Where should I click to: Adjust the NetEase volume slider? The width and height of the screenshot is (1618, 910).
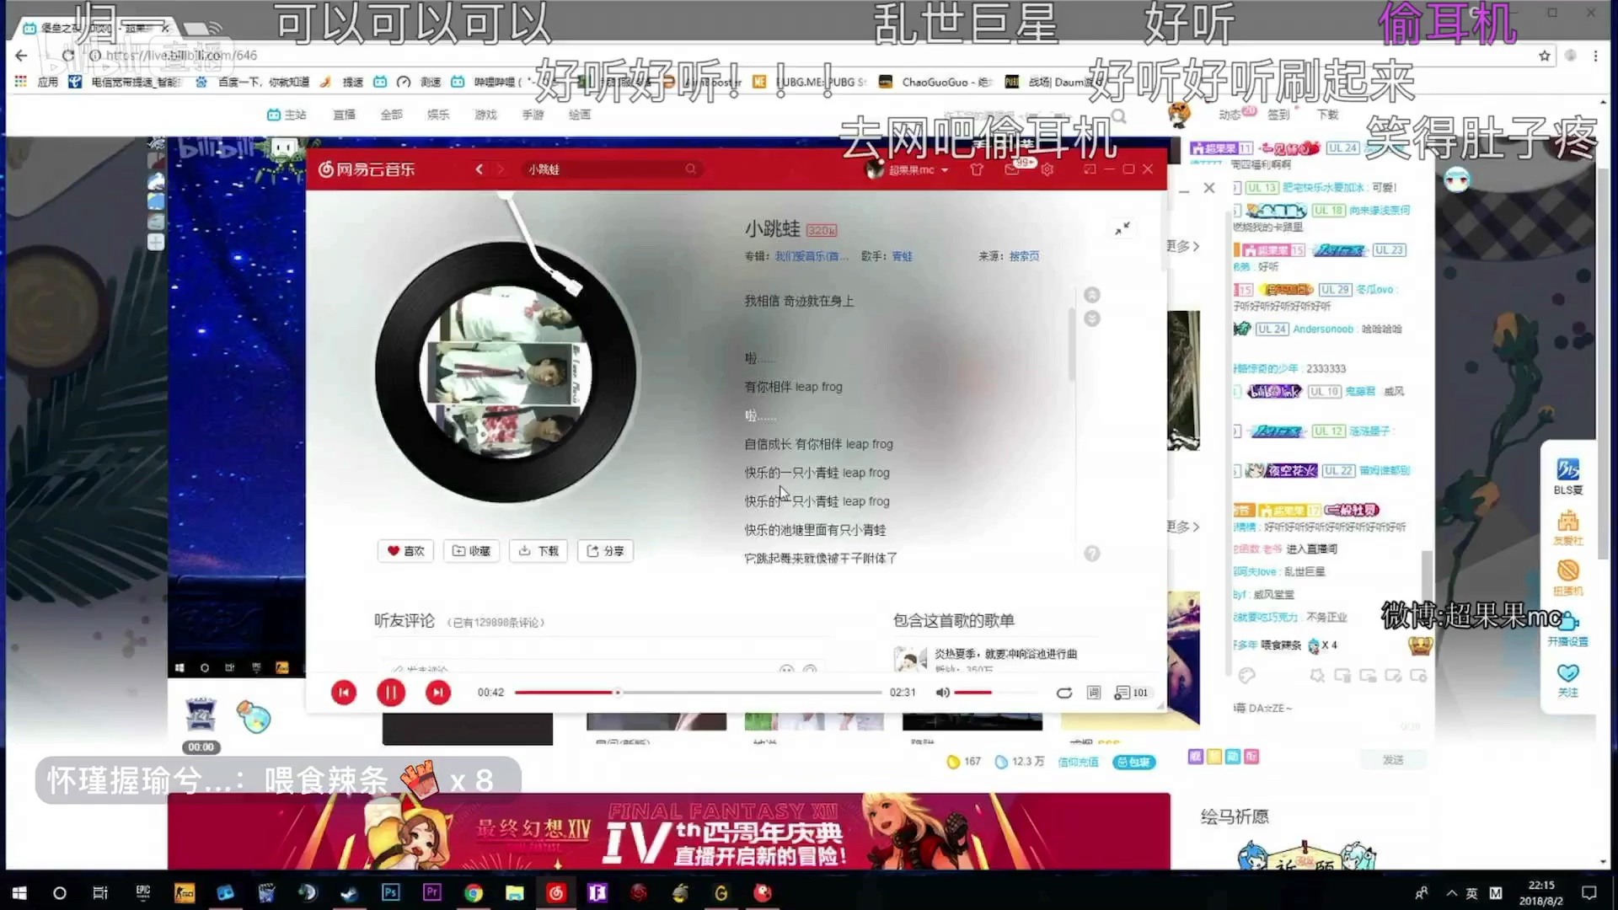(994, 693)
